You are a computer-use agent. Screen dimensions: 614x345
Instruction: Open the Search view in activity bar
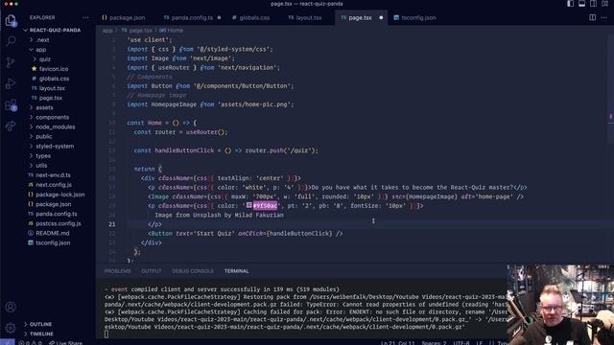point(11,40)
